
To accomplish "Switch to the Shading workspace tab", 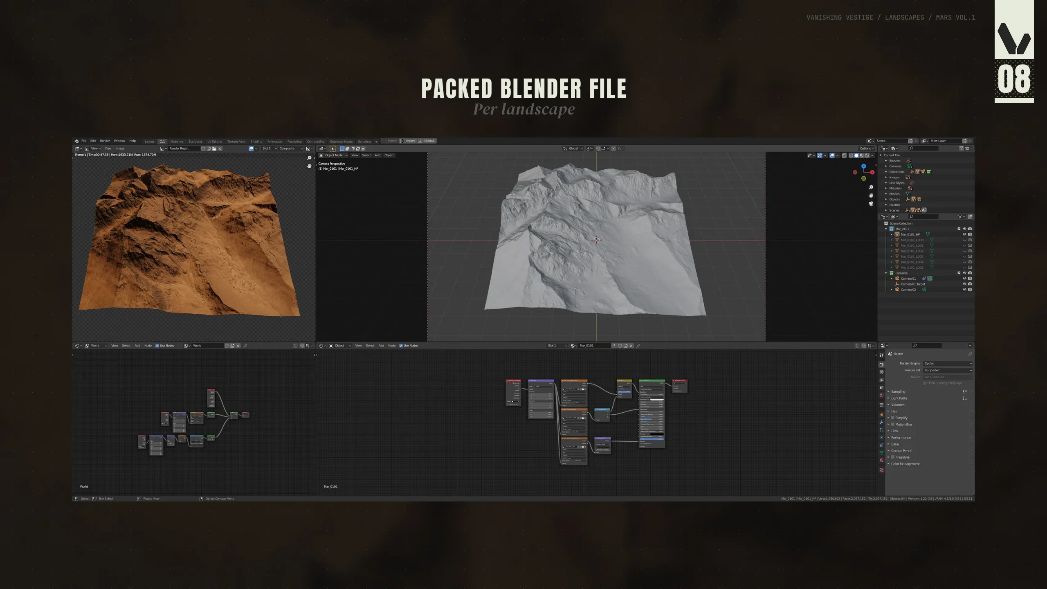I will pyautogui.click(x=256, y=142).
